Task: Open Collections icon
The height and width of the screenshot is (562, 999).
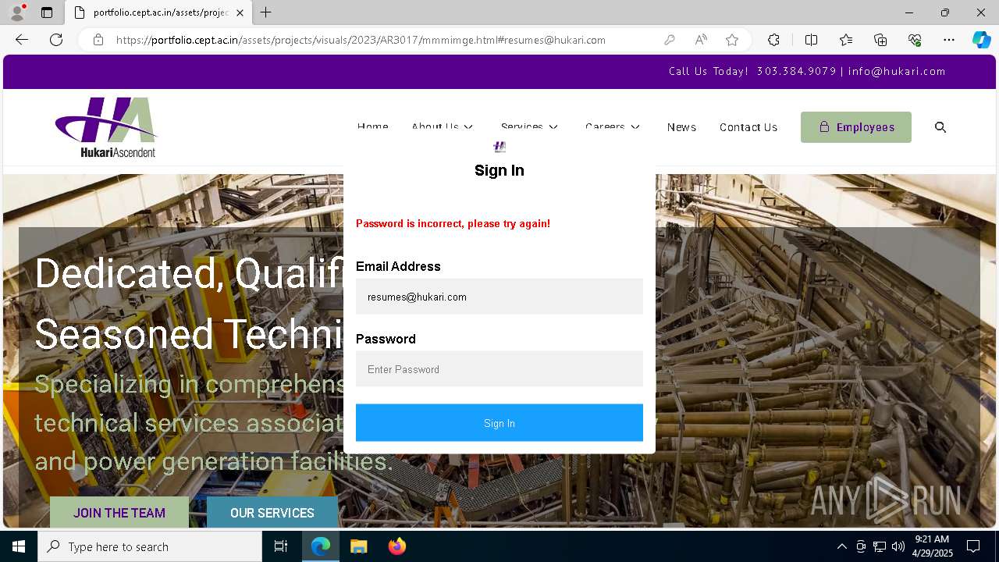Action: pyautogui.click(x=880, y=40)
